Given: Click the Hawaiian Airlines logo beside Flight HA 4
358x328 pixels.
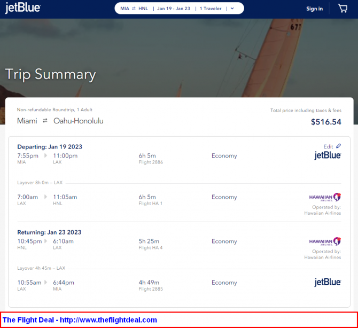Looking at the screenshot, I should 325,241.
